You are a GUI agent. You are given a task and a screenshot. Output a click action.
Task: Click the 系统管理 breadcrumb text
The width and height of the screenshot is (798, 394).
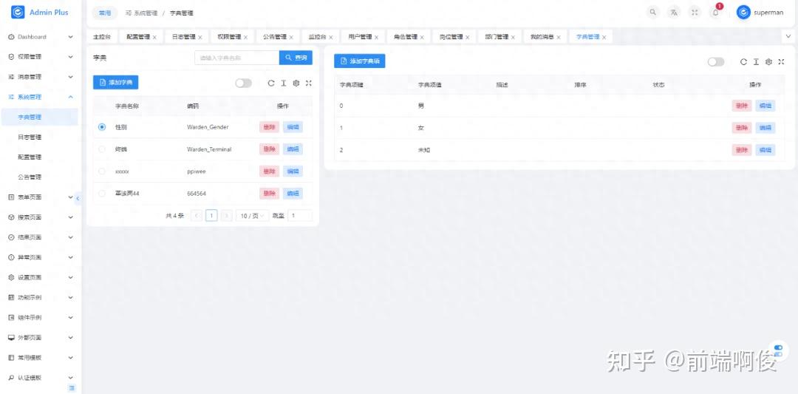click(x=146, y=13)
